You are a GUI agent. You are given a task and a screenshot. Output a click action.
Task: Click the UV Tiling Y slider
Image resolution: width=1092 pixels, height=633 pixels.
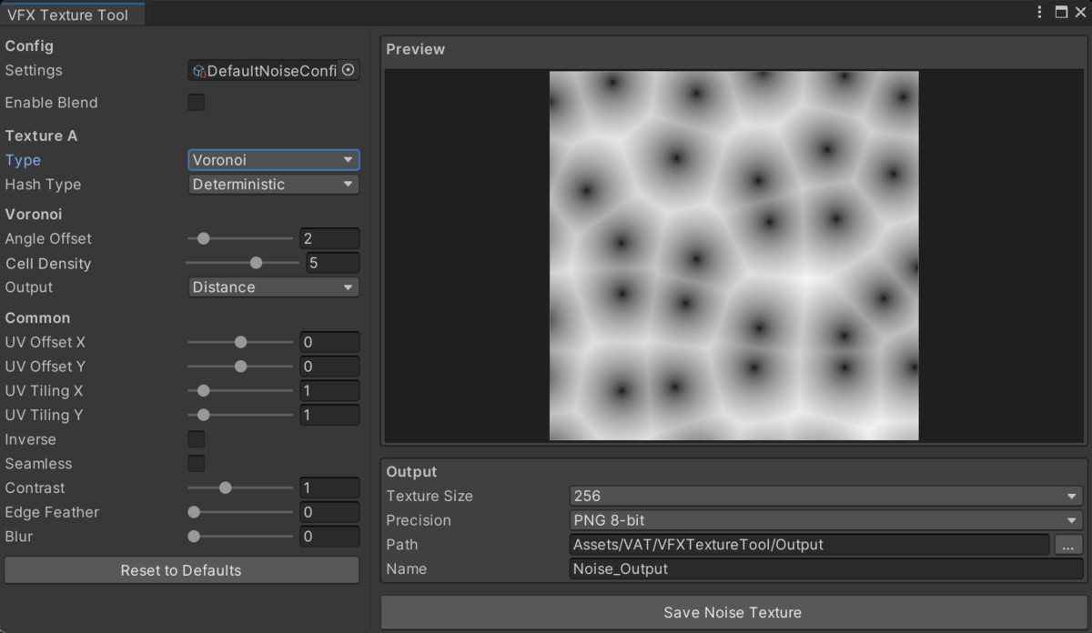[240, 415]
